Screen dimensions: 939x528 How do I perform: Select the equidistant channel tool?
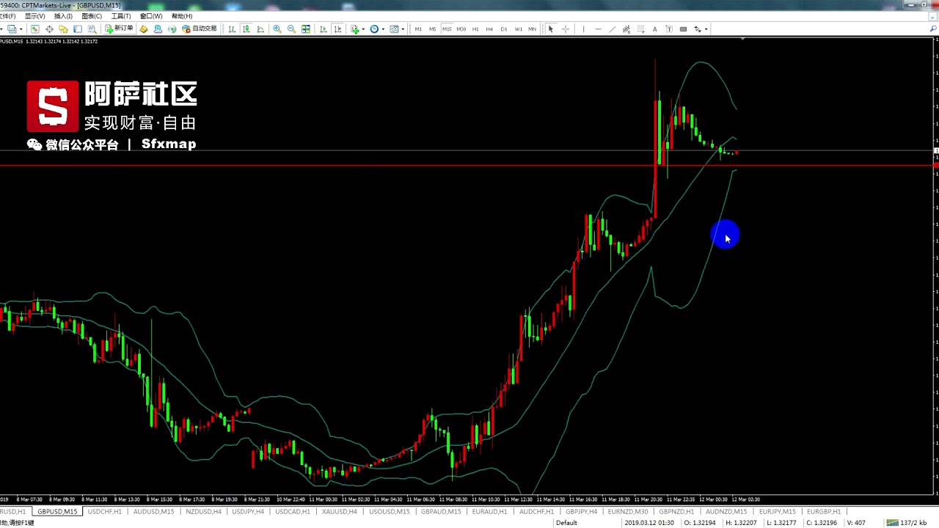pos(626,29)
